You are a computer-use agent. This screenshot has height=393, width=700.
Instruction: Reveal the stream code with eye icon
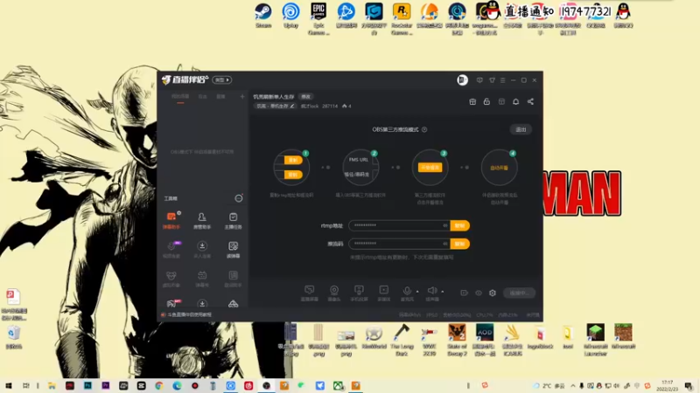tap(445, 244)
